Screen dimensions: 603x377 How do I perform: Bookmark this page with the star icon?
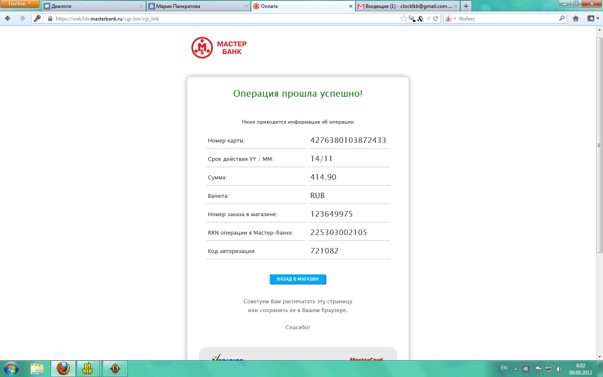tap(403, 18)
